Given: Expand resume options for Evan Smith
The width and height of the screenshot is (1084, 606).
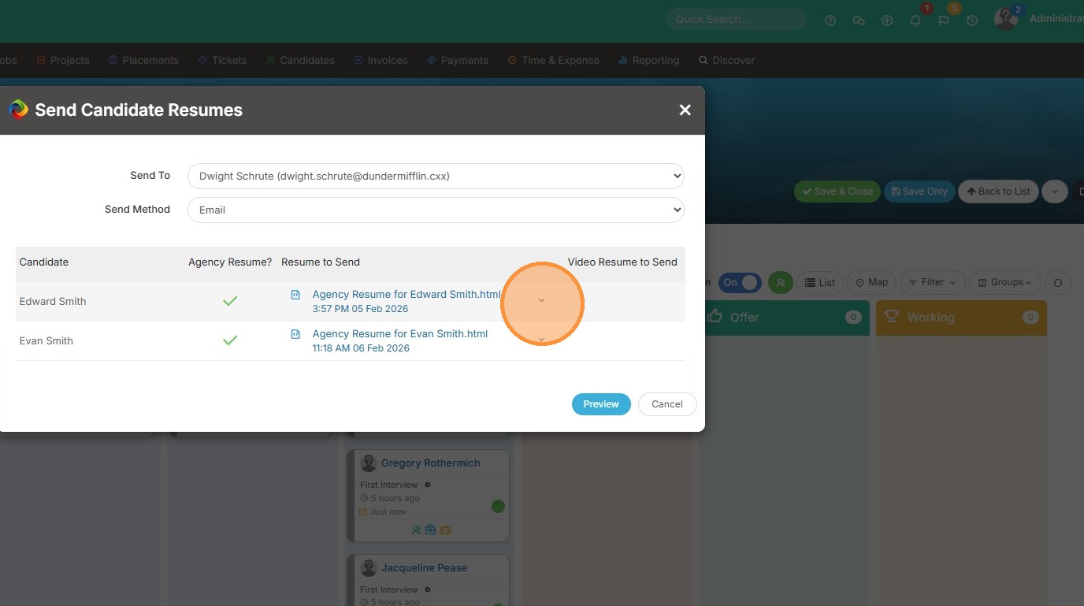Looking at the screenshot, I should [541, 340].
